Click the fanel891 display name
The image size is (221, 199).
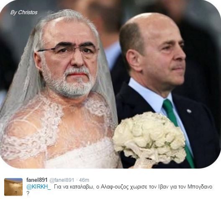coord(37,180)
